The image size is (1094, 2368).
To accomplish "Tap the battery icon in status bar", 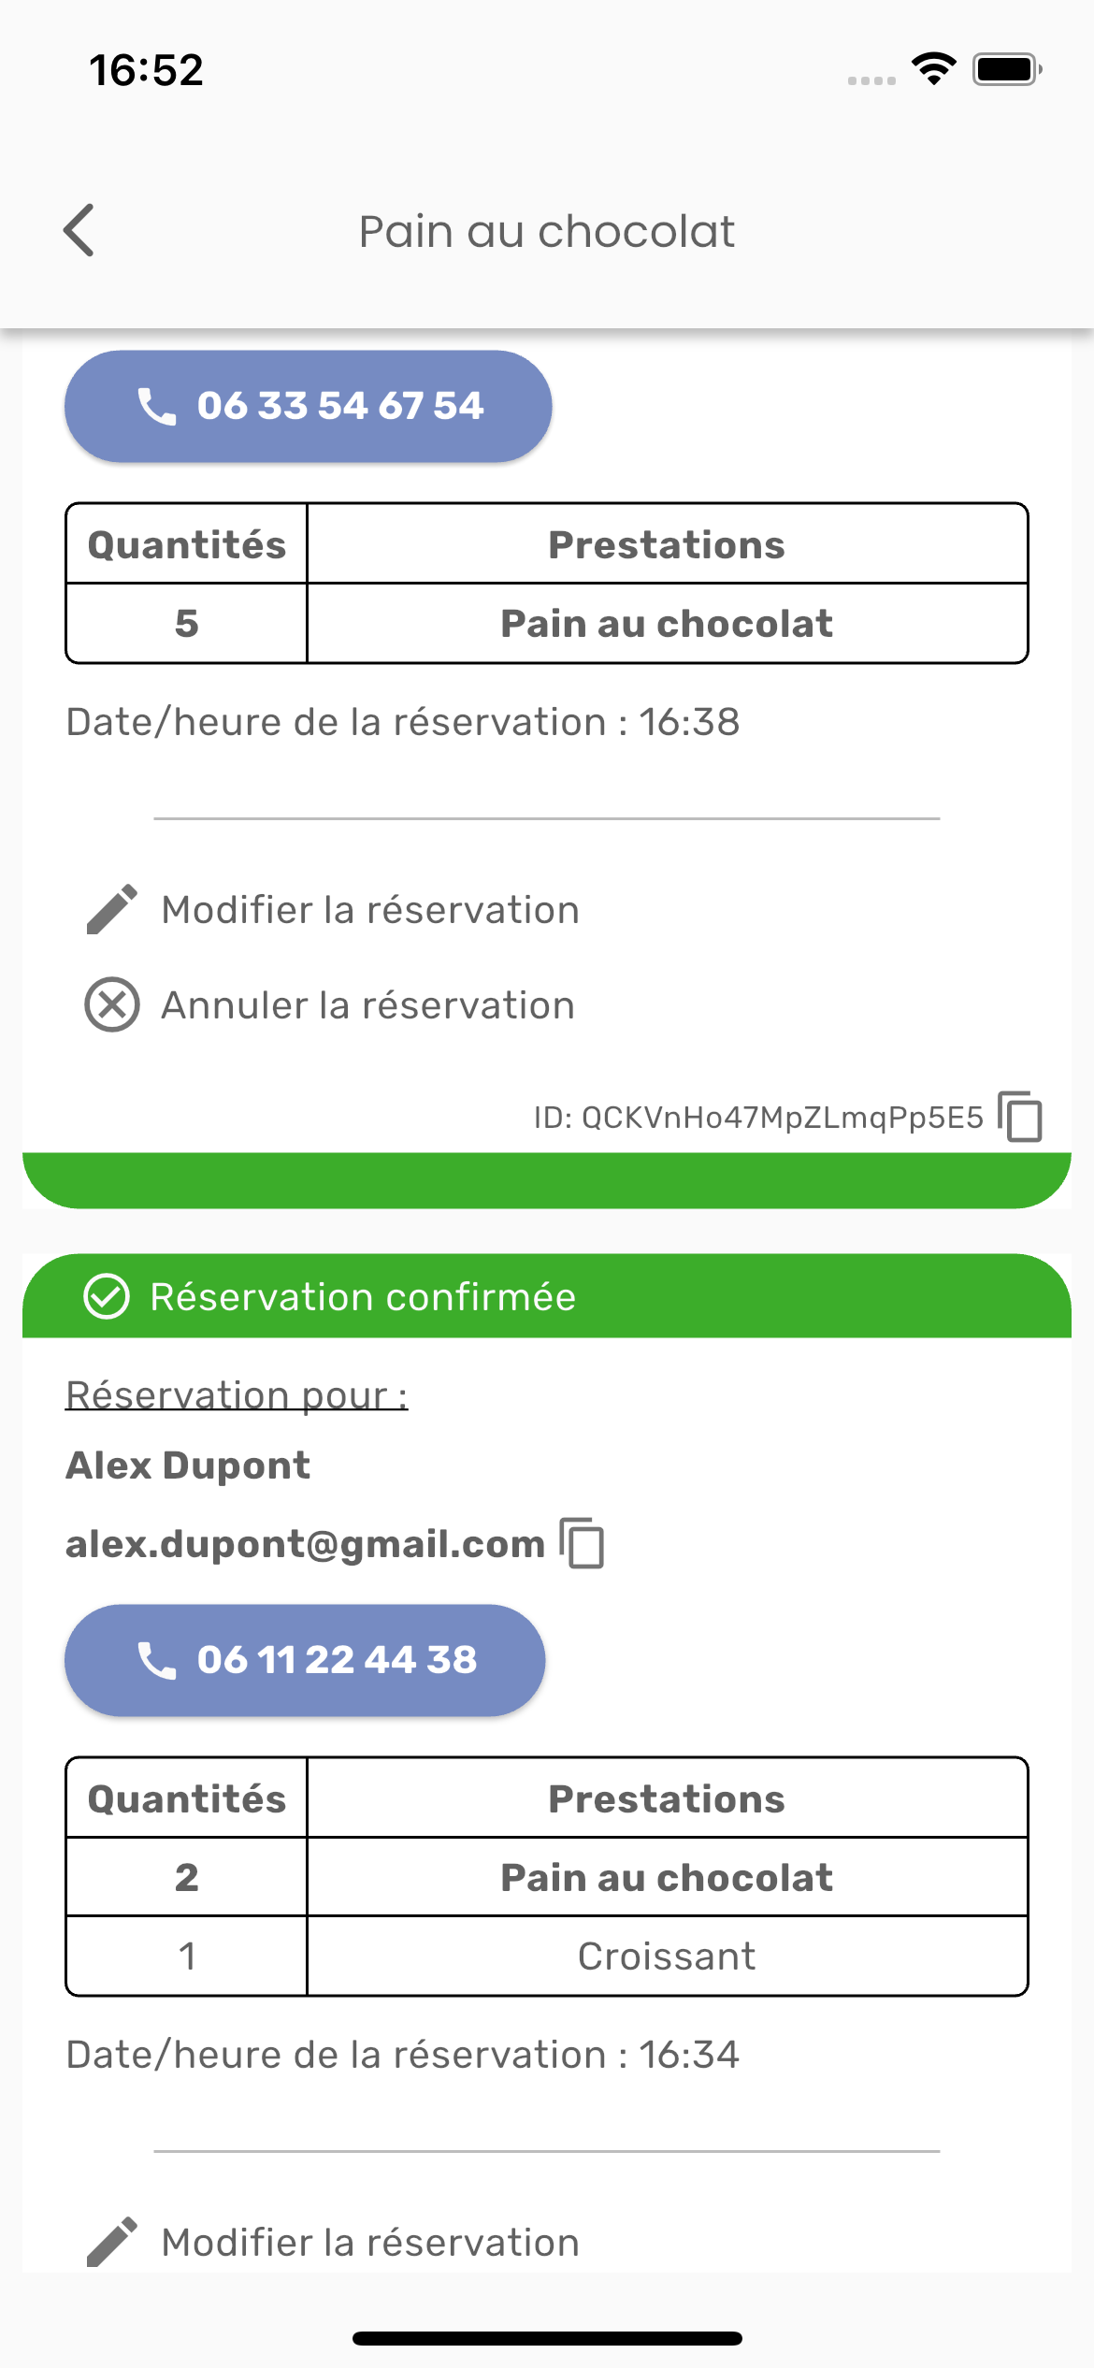I will click(x=1006, y=69).
